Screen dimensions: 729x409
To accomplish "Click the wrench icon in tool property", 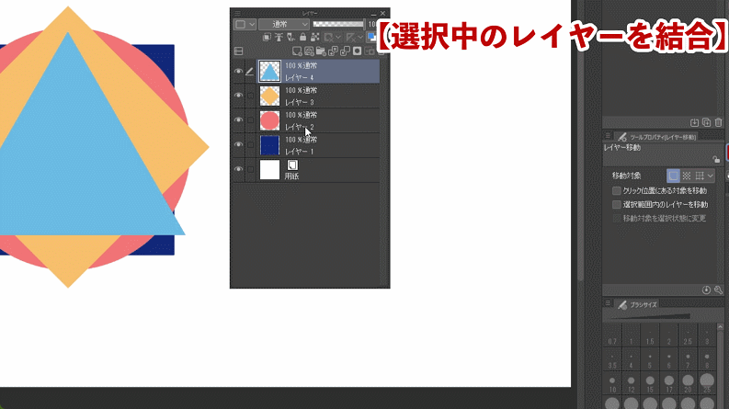I will (x=718, y=290).
